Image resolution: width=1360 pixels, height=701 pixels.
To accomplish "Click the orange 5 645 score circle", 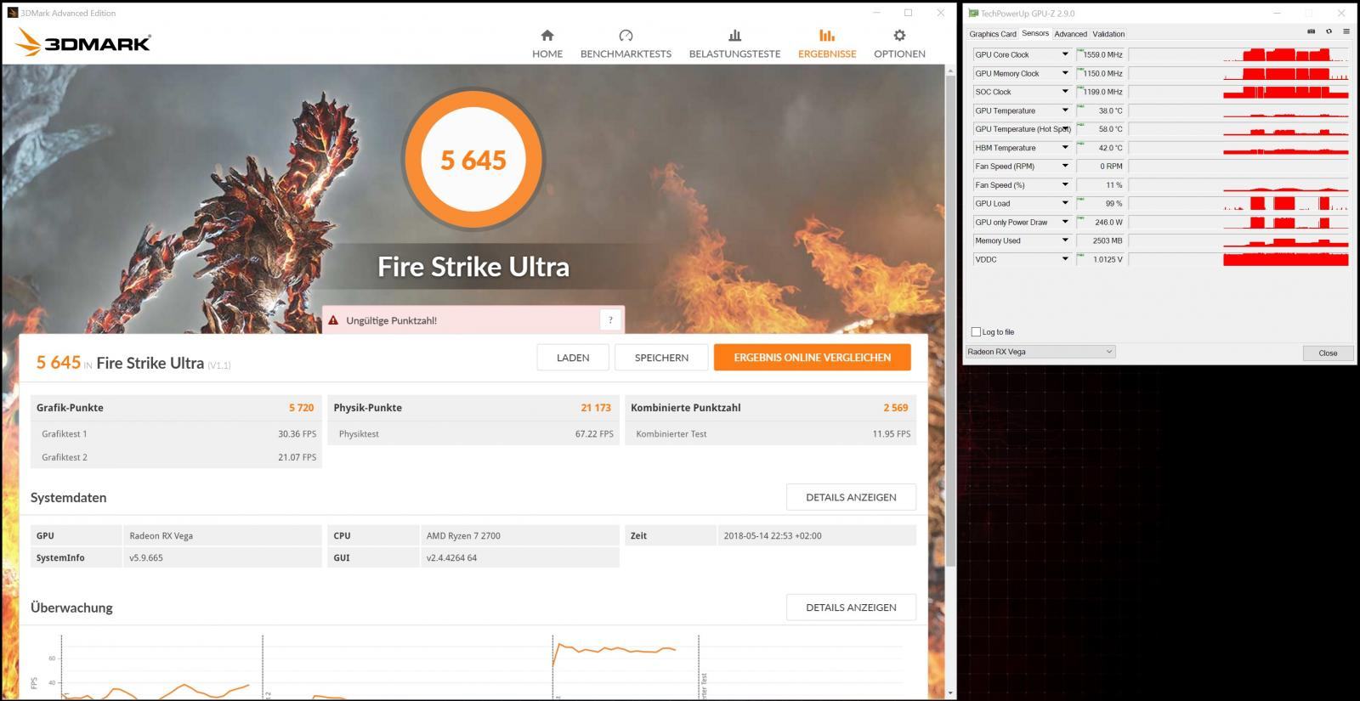I will coord(473,159).
